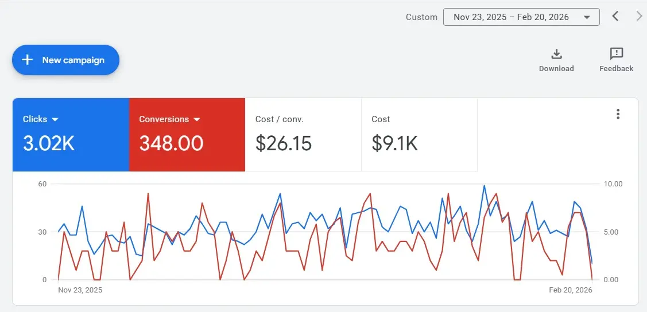Open the Conversions metric dropdown arrow
This screenshot has height=312, width=647.
(x=197, y=119)
